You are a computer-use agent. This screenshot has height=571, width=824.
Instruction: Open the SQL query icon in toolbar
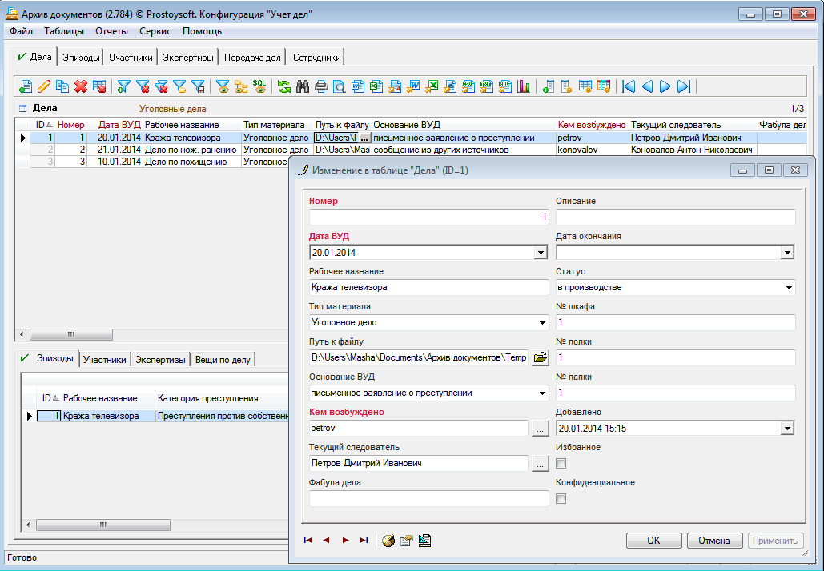[x=259, y=86]
